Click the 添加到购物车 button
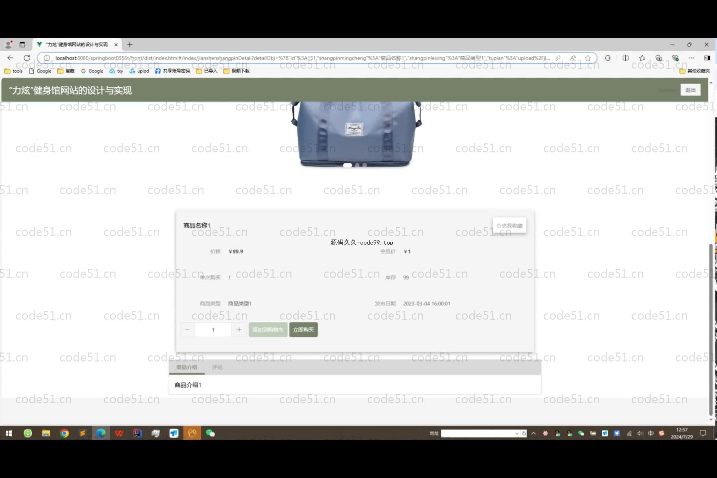Viewport: 717px width, 478px height. point(268,330)
